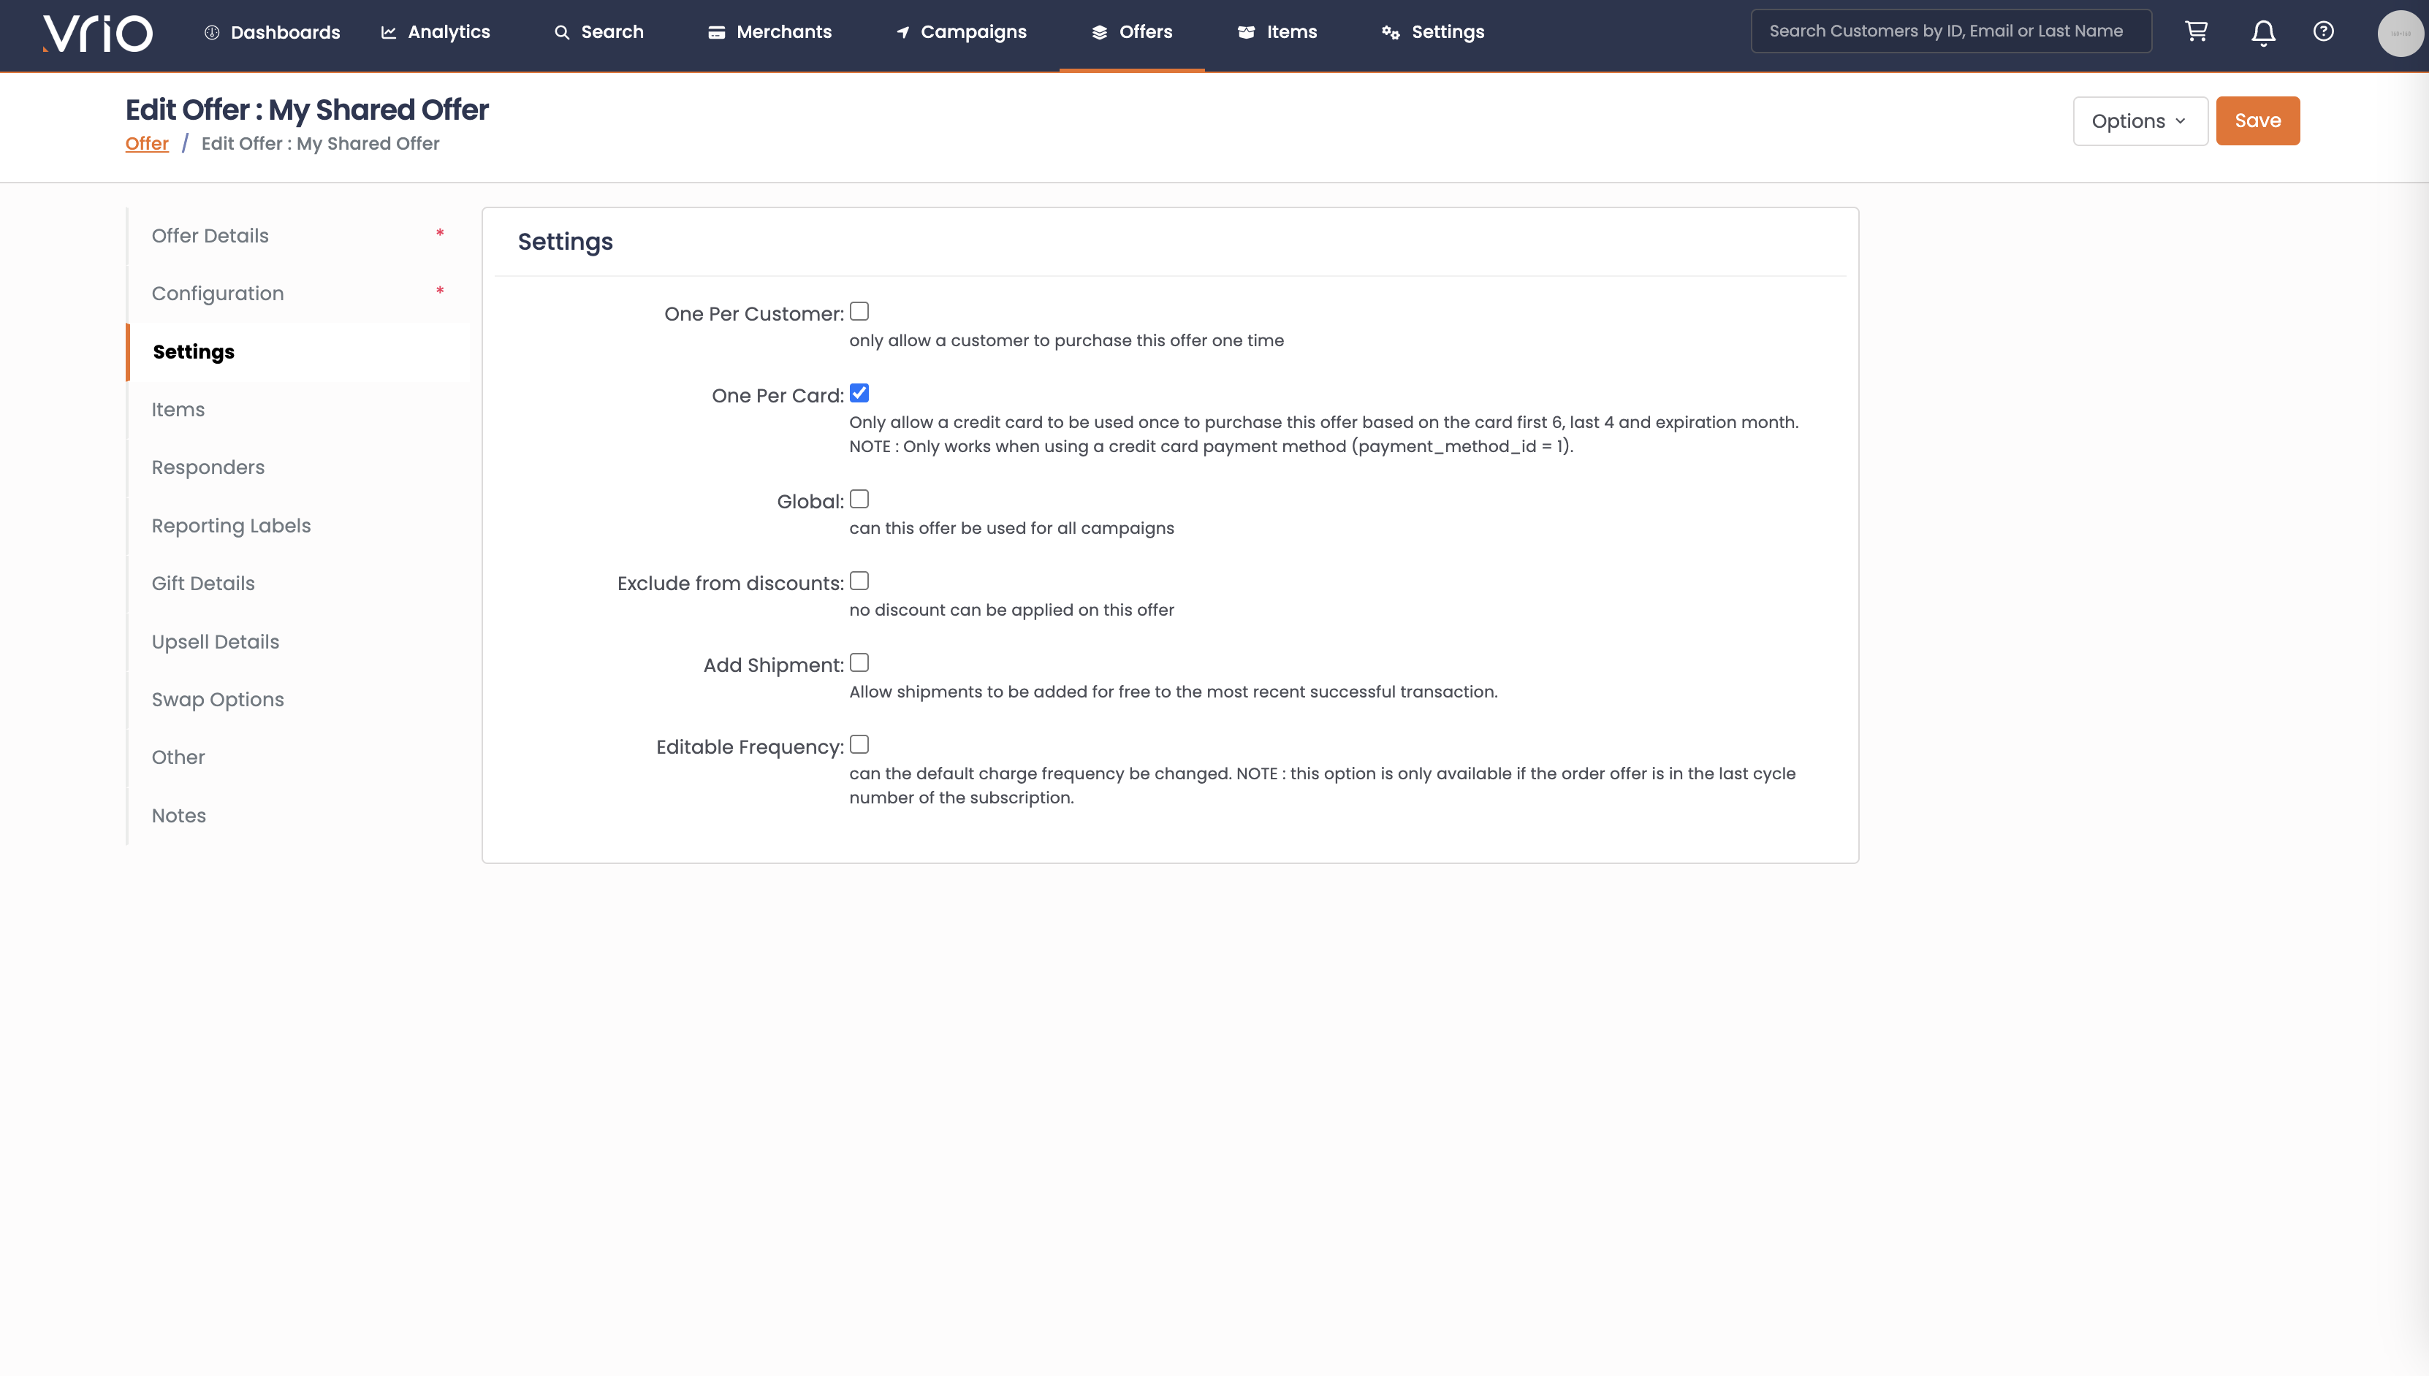Open notifications bell
The image size is (2429, 1376).
[2262, 32]
